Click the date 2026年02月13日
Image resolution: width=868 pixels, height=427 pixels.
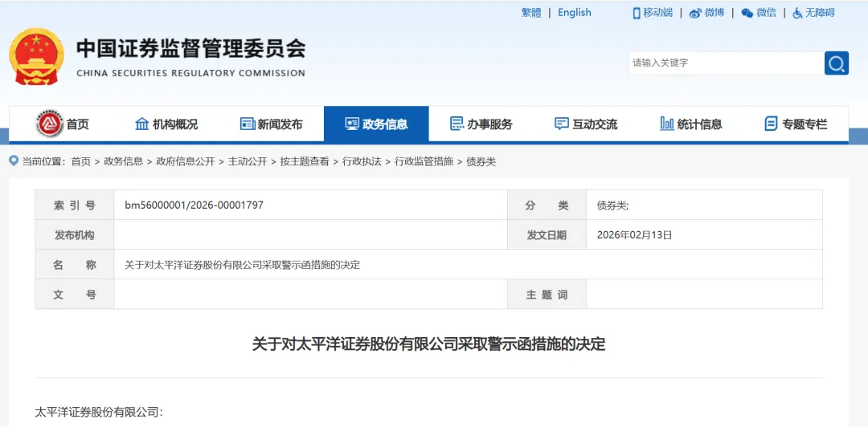[x=634, y=235]
